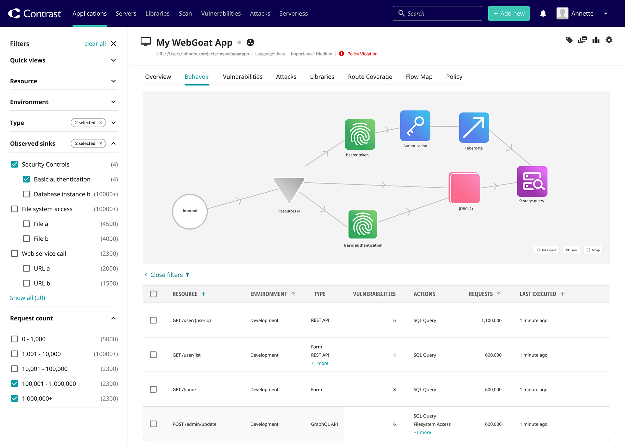The height and width of the screenshot is (446, 625).
Task: Select the Hibernate arrow node
Action: click(474, 128)
